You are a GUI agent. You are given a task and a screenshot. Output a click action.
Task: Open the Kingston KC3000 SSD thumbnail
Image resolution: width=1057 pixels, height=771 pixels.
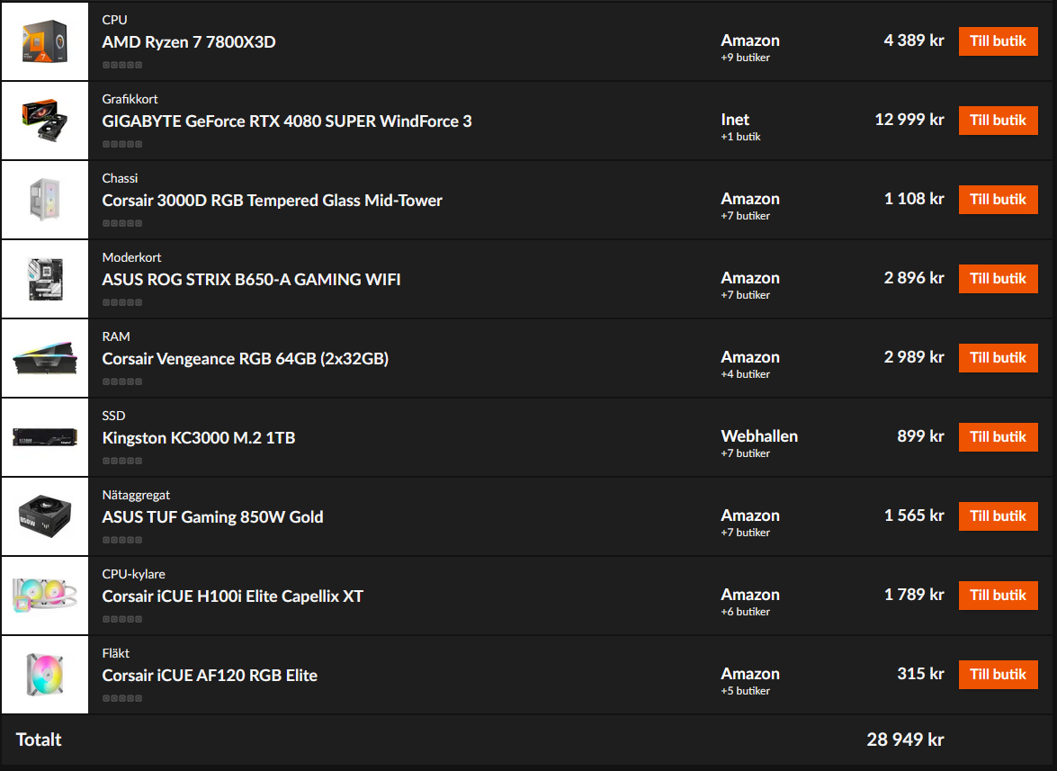(x=44, y=437)
